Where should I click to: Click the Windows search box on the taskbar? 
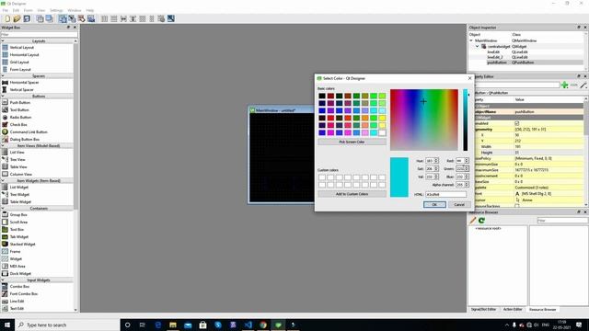(x=67, y=325)
